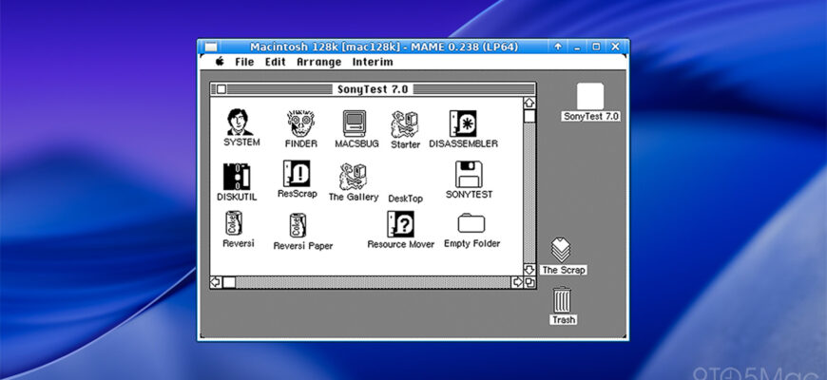The image size is (827, 380).
Task: Close the MAME emulator window
Action: tap(615, 47)
